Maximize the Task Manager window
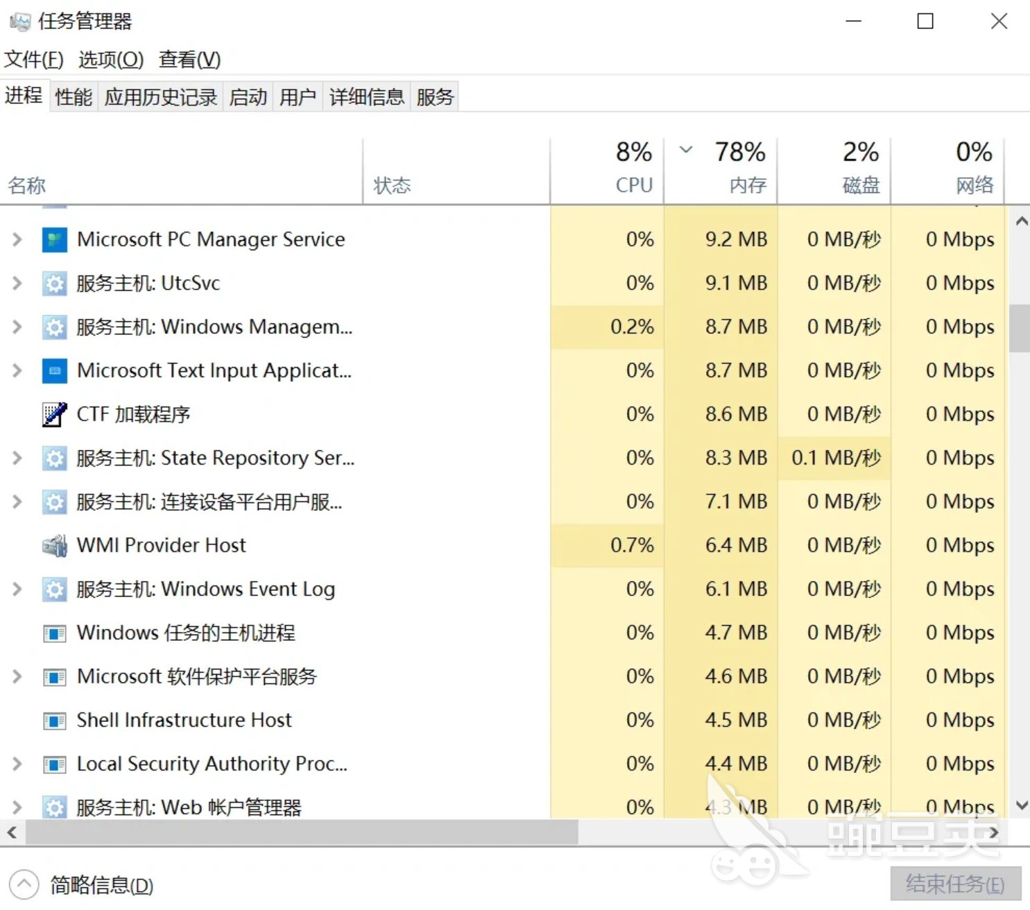This screenshot has width=1030, height=910. pos(925,22)
